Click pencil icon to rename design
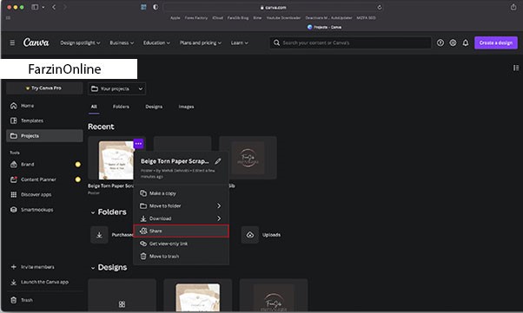Image resolution: width=523 pixels, height=313 pixels. [x=218, y=161]
